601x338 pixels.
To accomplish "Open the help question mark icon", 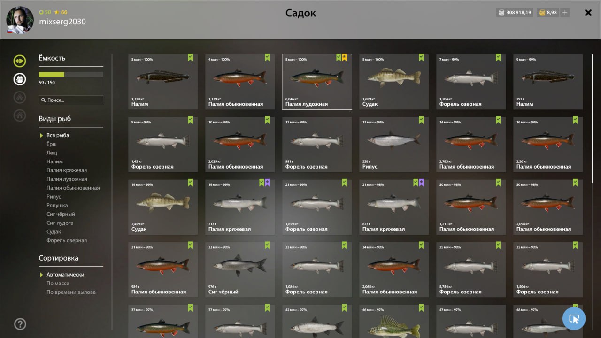I will point(20,324).
